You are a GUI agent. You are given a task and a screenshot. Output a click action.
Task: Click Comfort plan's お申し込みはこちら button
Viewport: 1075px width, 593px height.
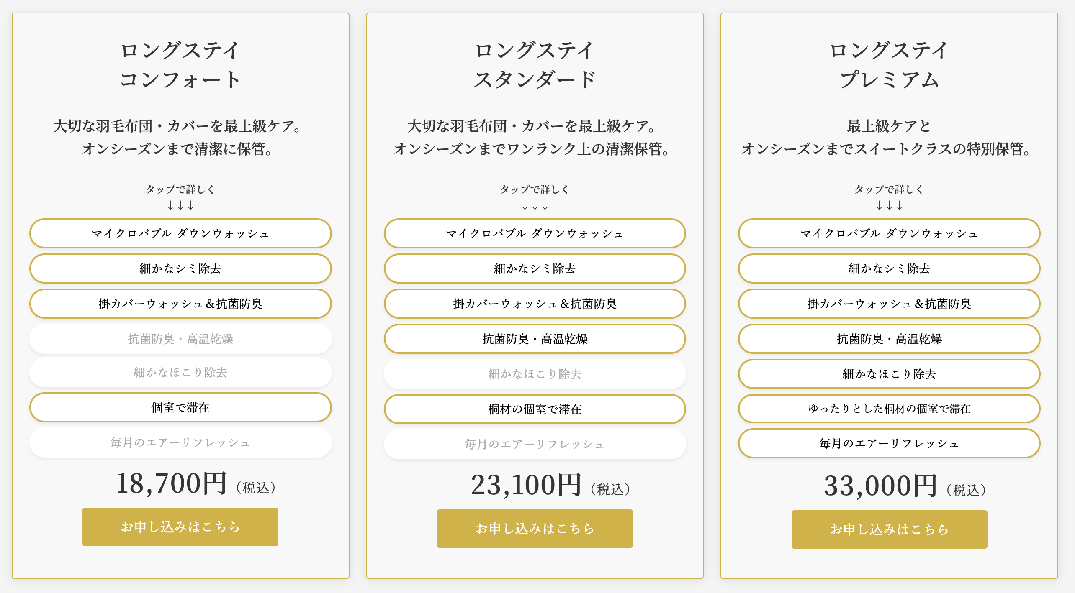(x=180, y=527)
